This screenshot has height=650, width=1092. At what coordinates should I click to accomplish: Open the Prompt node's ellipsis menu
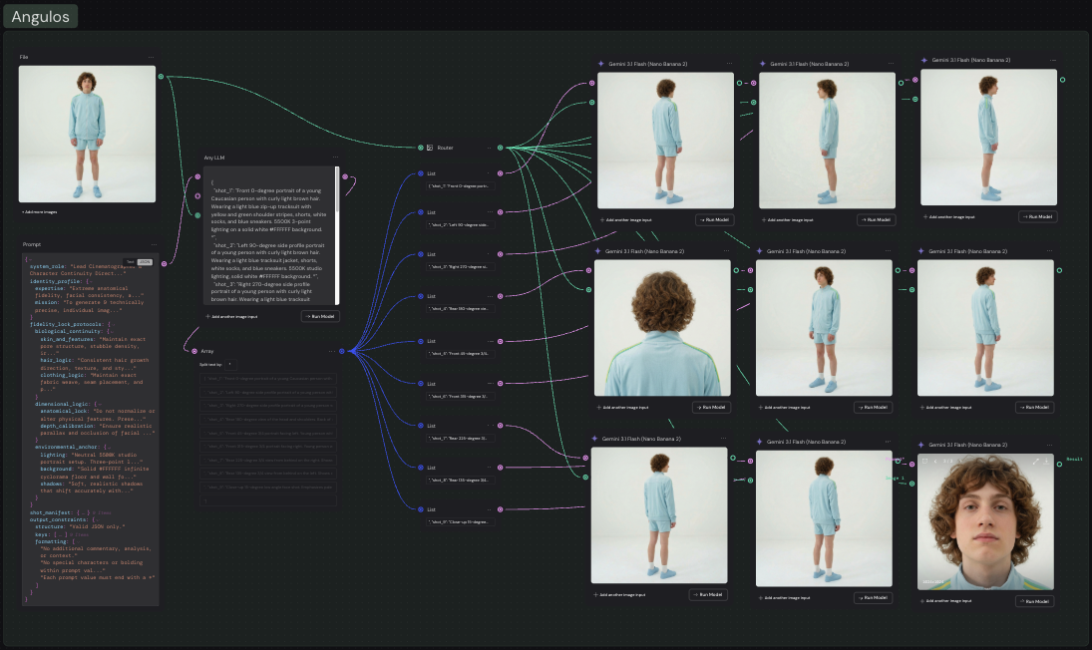point(154,244)
